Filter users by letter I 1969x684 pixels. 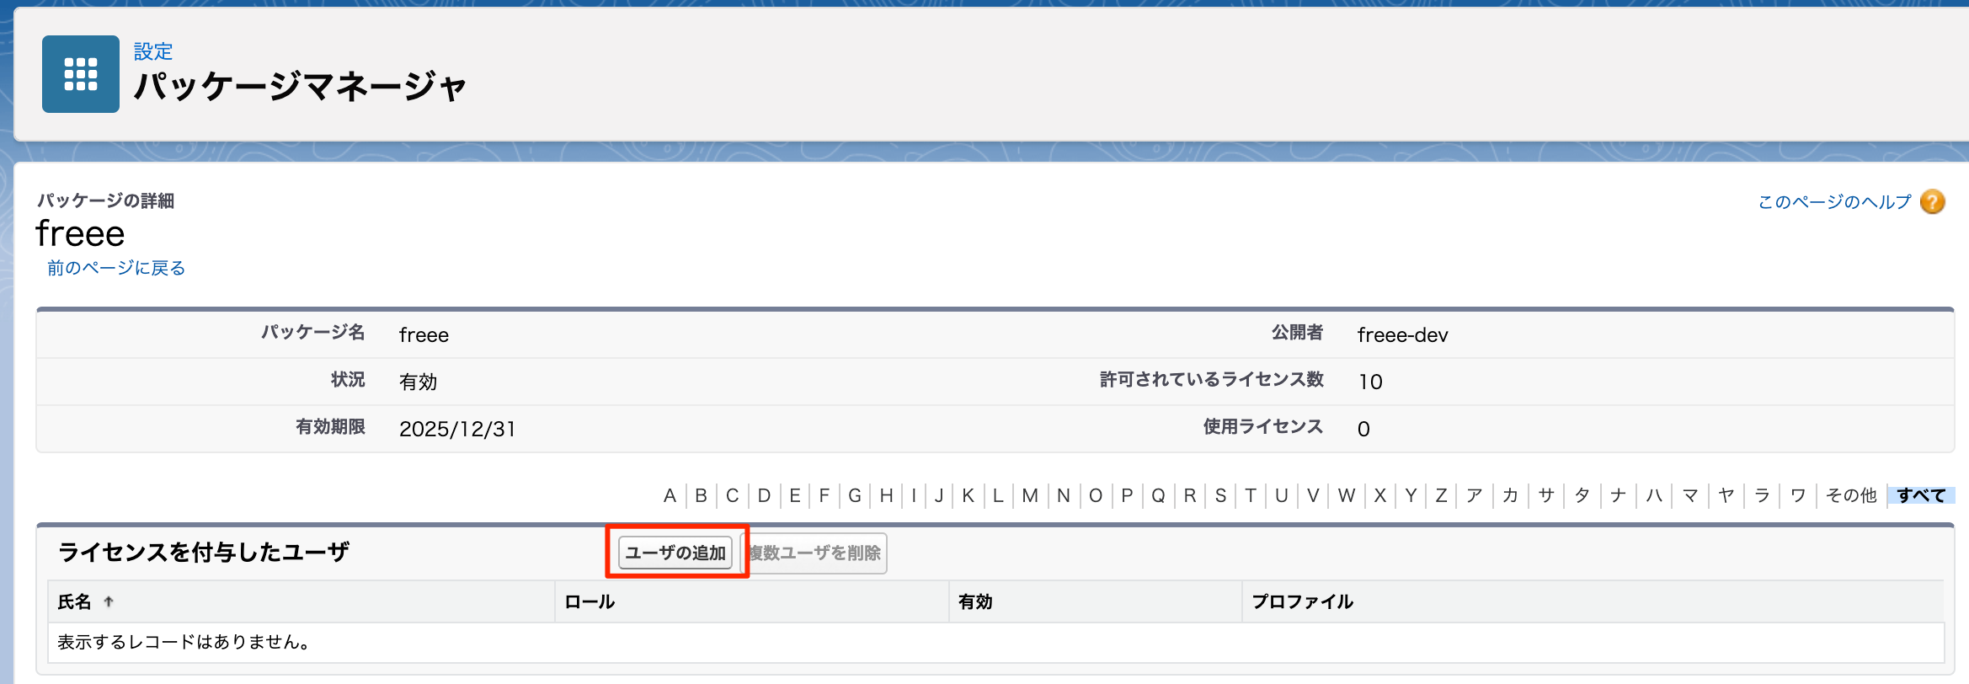[914, 495]
